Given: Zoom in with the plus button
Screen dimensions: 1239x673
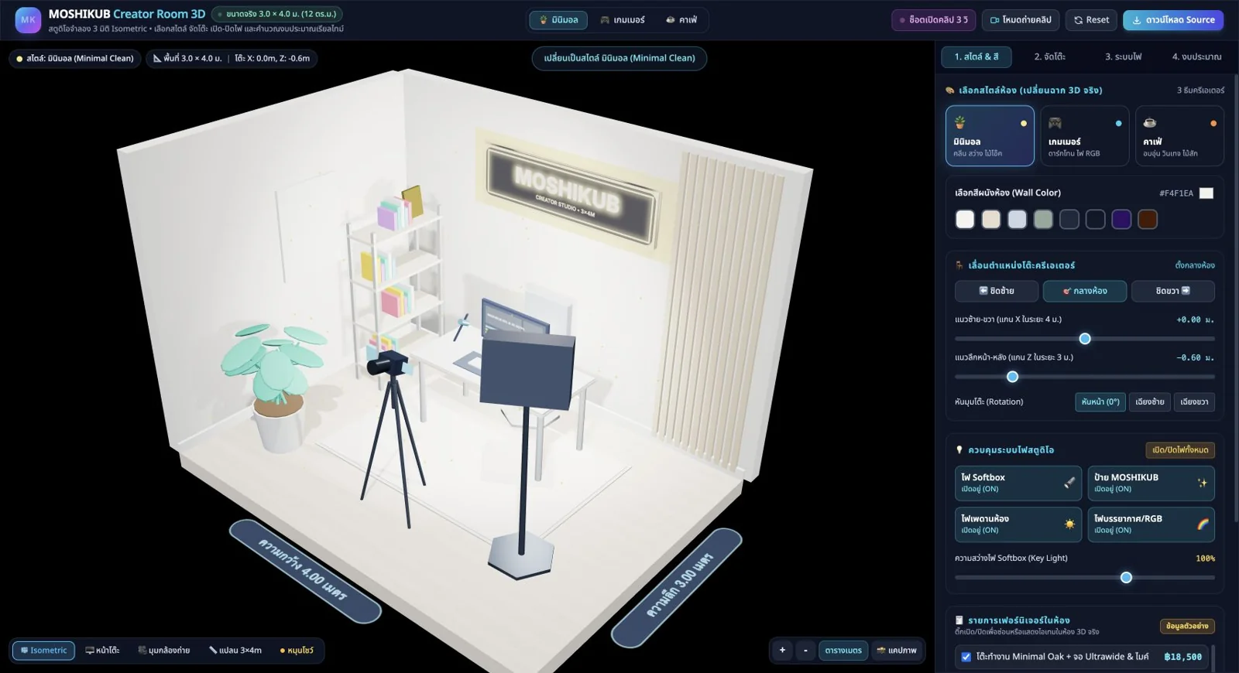Looking at the screenshot, I should click(782, 651).
